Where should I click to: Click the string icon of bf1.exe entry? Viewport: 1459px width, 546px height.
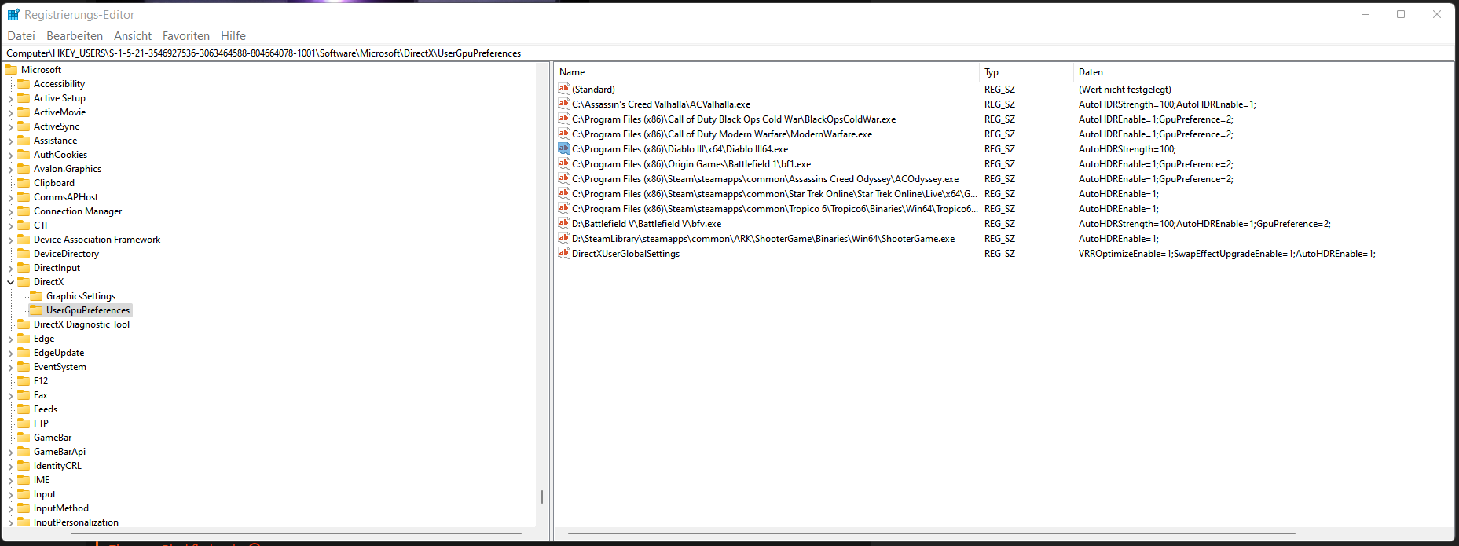563,163
